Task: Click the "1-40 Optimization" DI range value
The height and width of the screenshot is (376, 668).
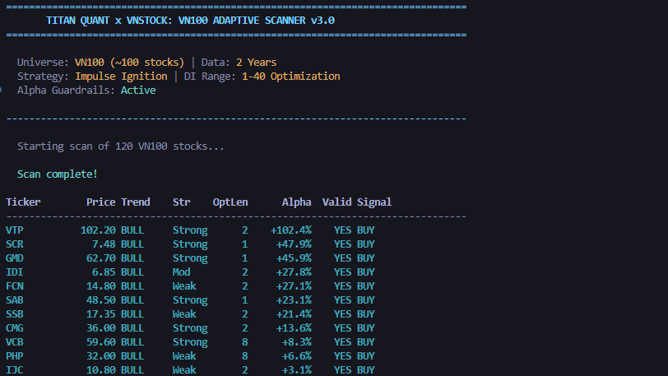Action: [291, 77]
